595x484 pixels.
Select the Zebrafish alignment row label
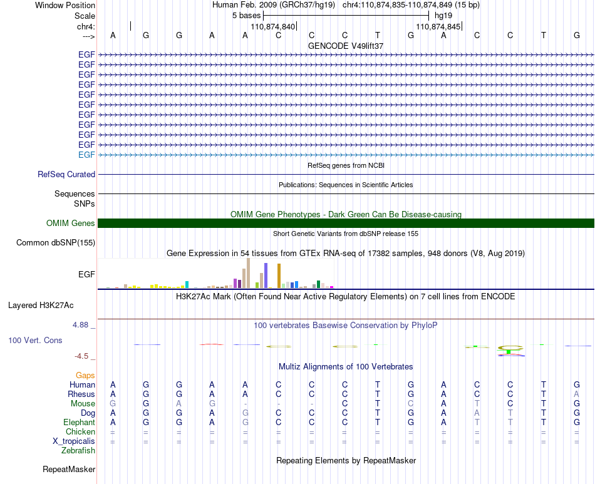click(78, 451)
